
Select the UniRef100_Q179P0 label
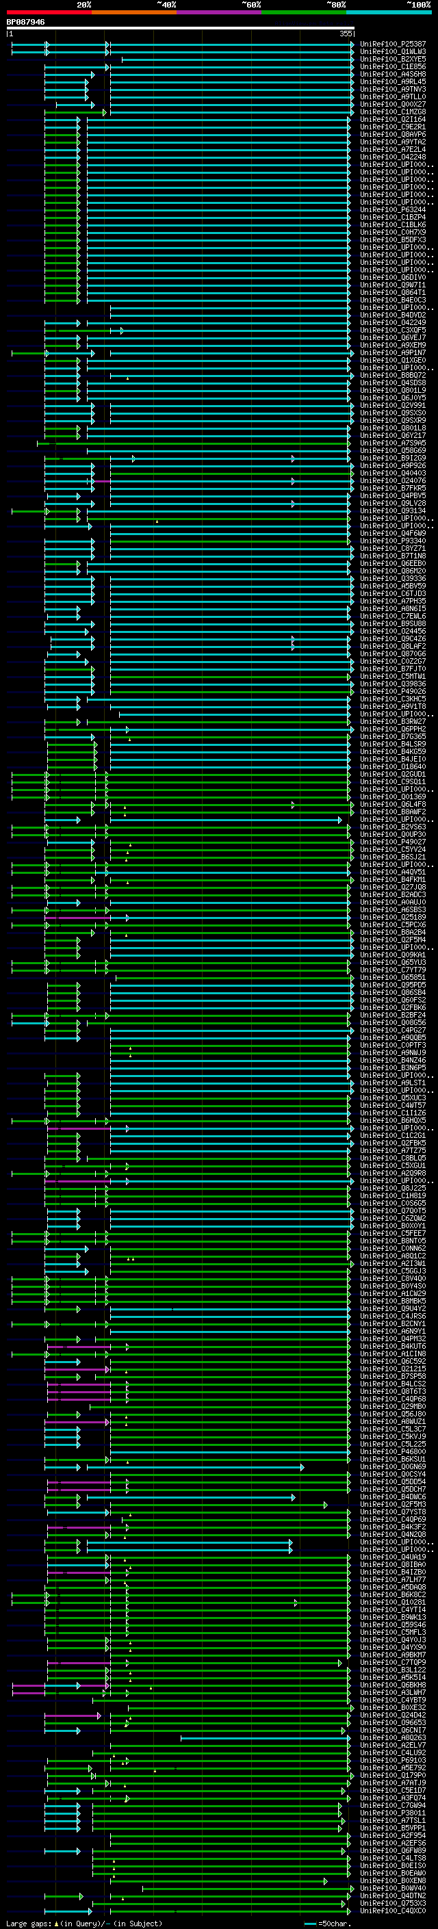pos(393,1775)
